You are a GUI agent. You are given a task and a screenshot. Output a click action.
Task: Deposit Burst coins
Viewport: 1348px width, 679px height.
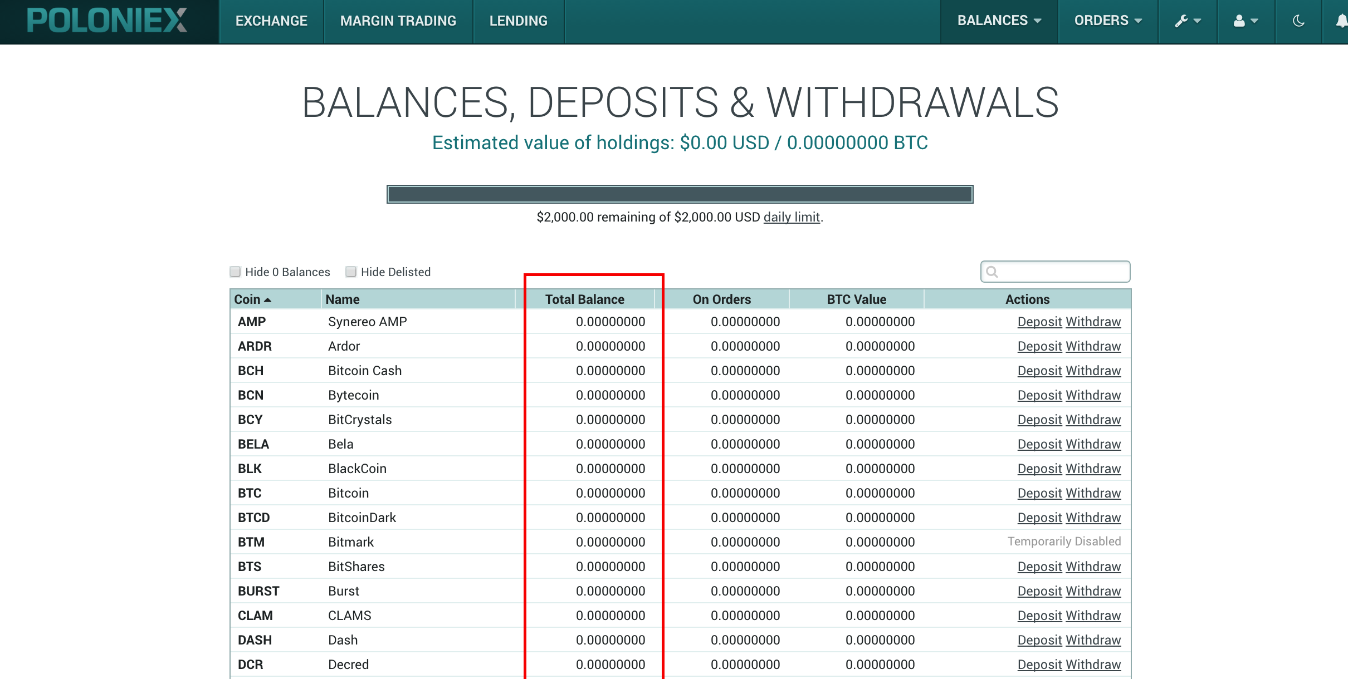1040,591
